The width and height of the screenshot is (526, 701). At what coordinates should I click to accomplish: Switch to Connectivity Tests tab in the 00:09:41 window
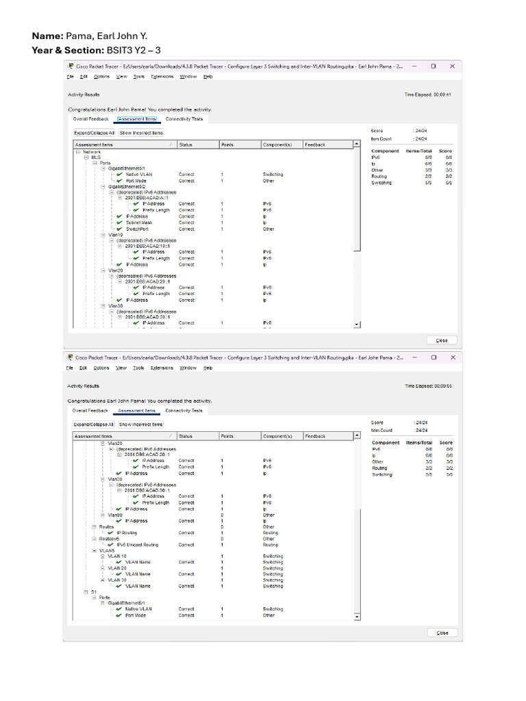184,119
